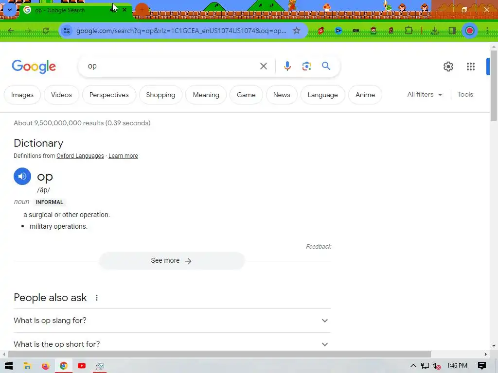Screen dimensions: 498x373
Task: Click the 'military operations.' definition text
Action: tap(58, 226)
